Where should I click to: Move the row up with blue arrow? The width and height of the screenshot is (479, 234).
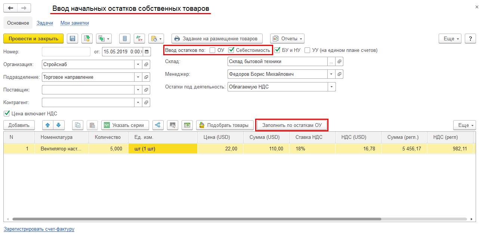pyautogui.click(x=47, y=125)
